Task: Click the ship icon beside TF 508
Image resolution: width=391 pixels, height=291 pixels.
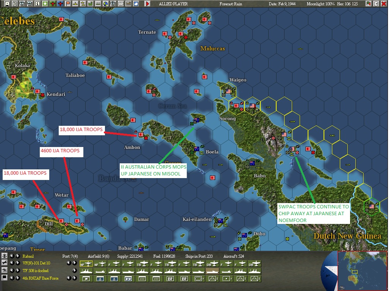Action: click(x=4, y=270)
